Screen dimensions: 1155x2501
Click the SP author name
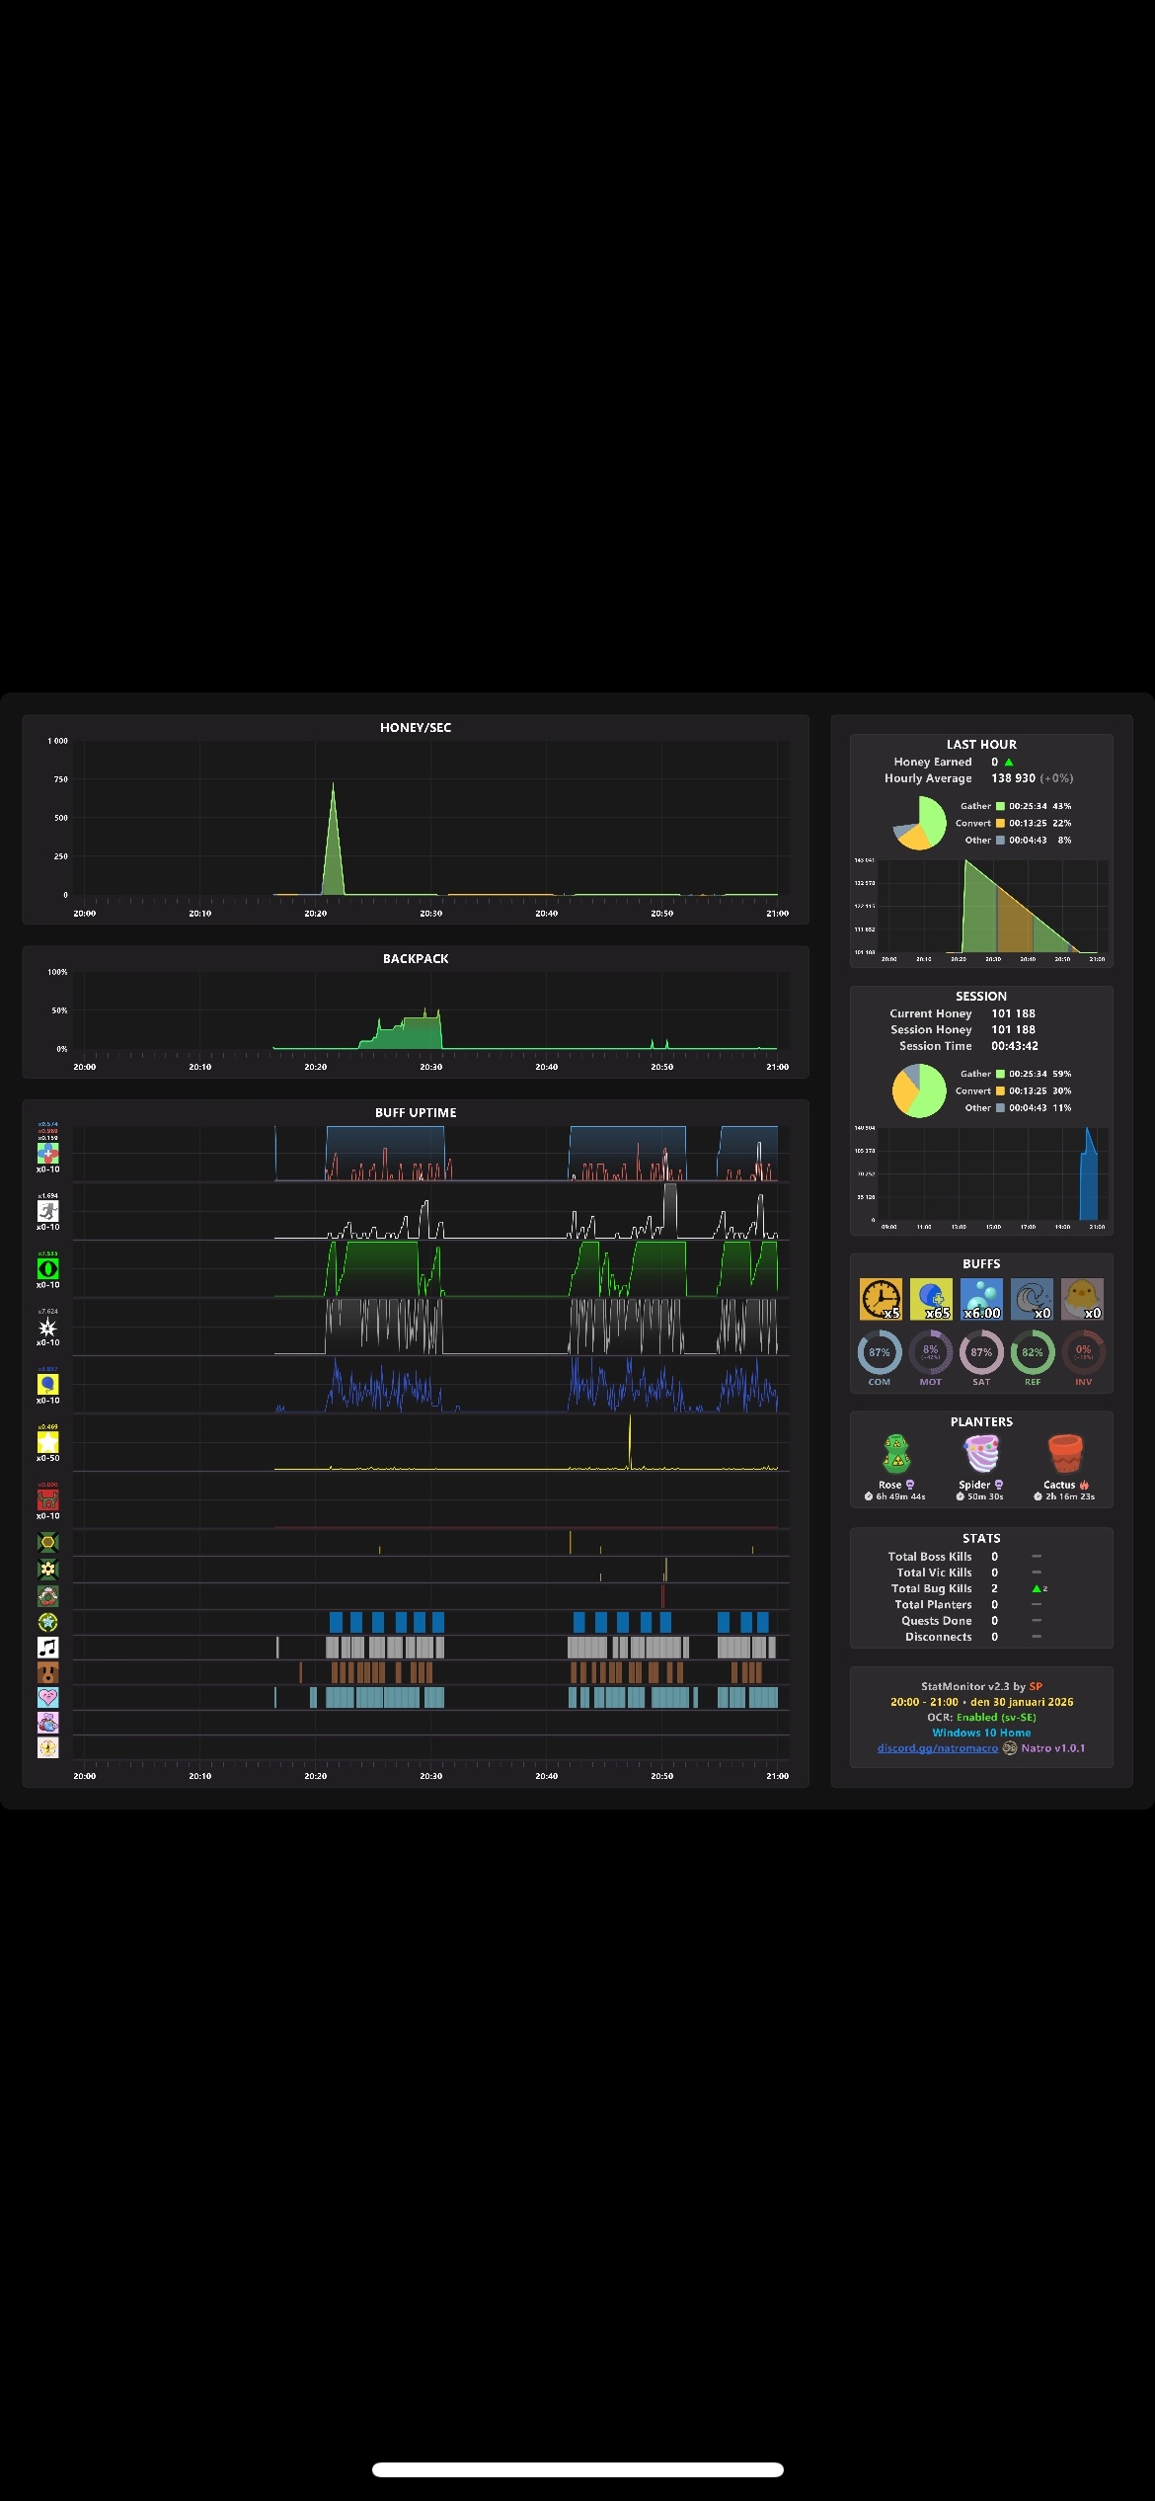(x=1036, y=1686)
